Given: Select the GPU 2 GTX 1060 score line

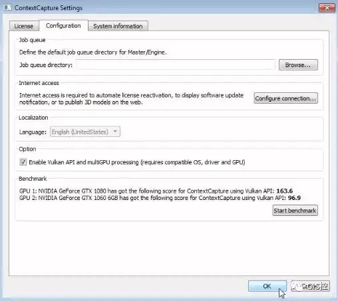Looking at the screenshot, I should (x=160, y=198).
